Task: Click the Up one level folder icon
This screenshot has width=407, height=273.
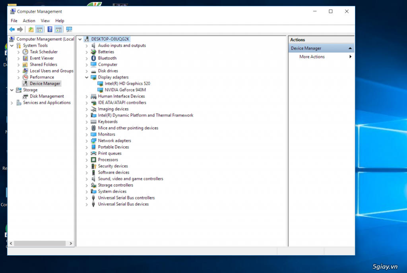Action: (31, 29)
